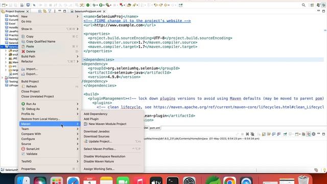Click the FIXME project's website comment link
This screenshot has height=184, width=327.
(137, 21)
